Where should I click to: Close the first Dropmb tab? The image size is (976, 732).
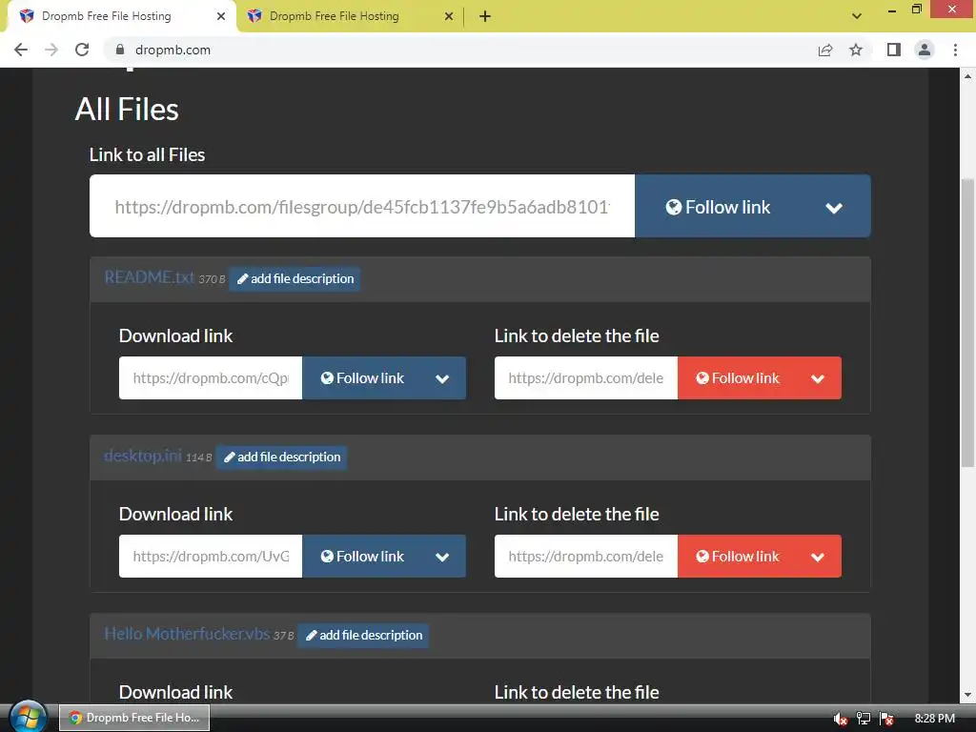coord(221,16)
